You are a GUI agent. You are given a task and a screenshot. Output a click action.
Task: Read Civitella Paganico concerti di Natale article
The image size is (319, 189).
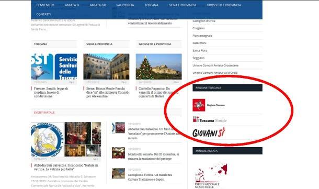[x=158, y=92]
